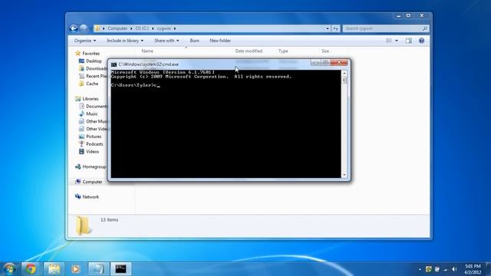Expand arrow after Computer breadcrumb
Image resolution: width=491 pixels, height=276 pixels.
point(131,28)
